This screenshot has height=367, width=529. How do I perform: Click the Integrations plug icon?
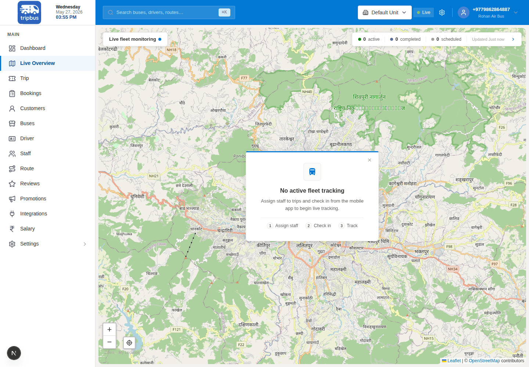(x=12, y=214)
